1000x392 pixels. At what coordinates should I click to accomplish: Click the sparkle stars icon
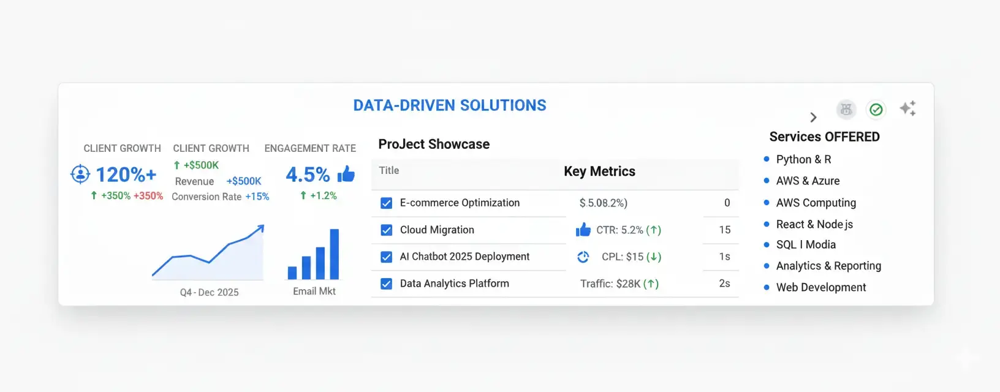pos(907,108)
